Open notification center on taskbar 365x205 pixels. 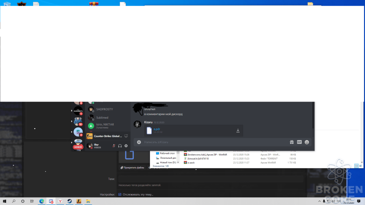[x=359, y=201]
